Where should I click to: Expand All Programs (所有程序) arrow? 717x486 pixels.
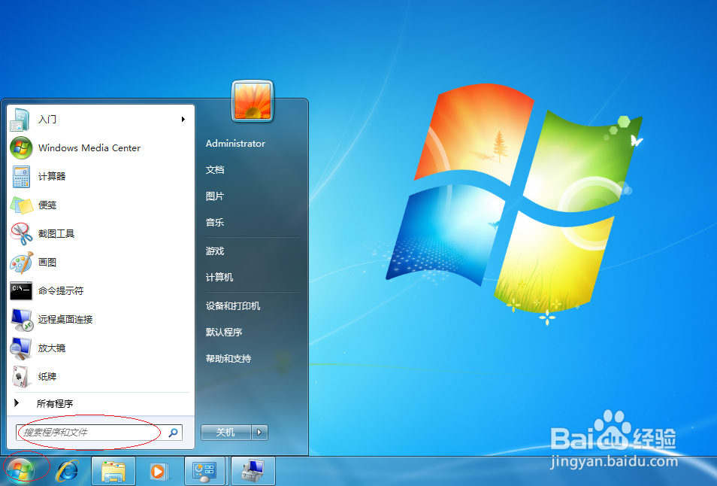(x=17, y=402)
